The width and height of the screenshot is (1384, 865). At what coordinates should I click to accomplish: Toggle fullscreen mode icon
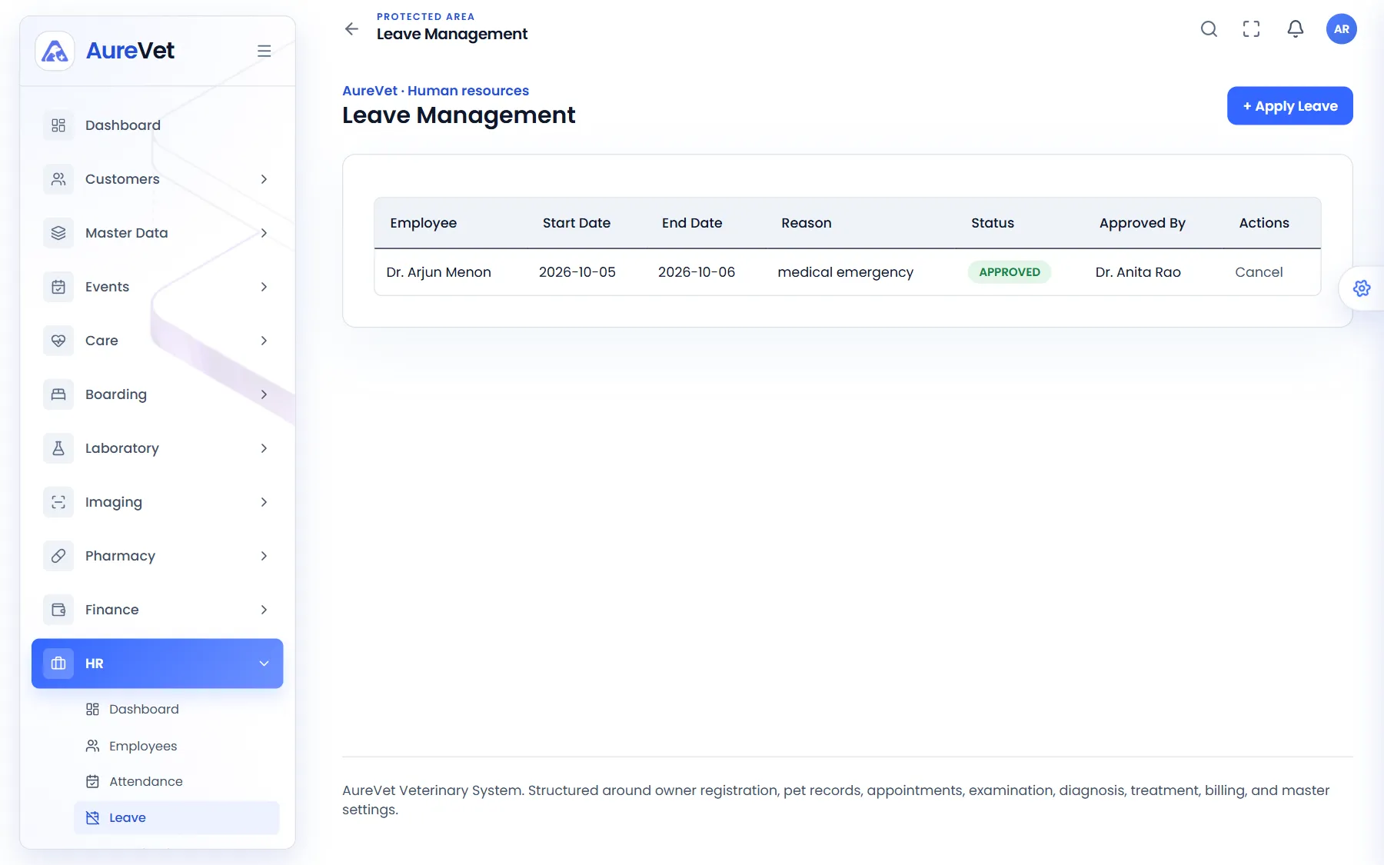point(1252,29)
